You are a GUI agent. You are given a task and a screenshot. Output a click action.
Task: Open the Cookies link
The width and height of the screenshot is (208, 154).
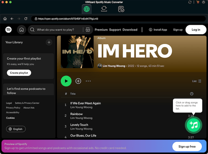pos(10,118)
